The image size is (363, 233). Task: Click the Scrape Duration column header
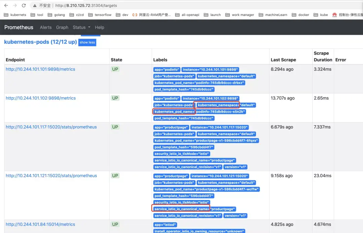(x=323, y=57)
